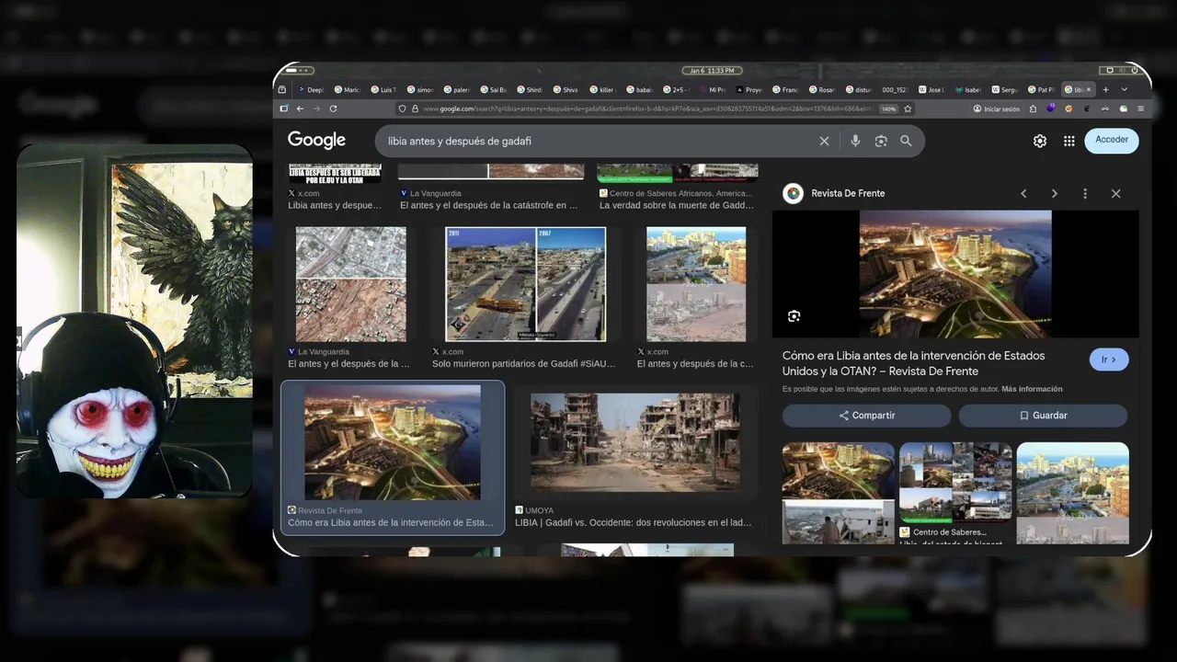The height and width of the screenshot is (662, 1177).
Task: Close the active libia tab
Action: click(x=1089, y=89)
